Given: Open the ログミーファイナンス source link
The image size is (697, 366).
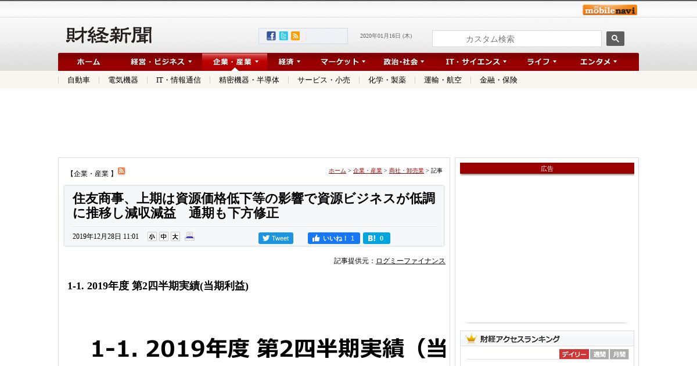Looking at the screenshot, I should click(411, 261).
